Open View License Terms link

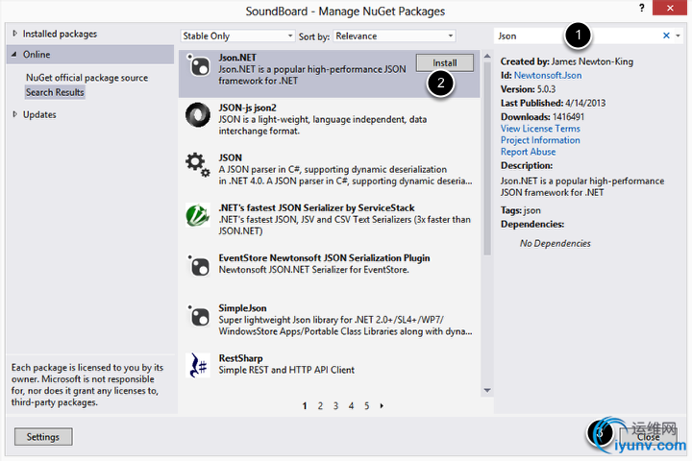click(x=540, y=129)
